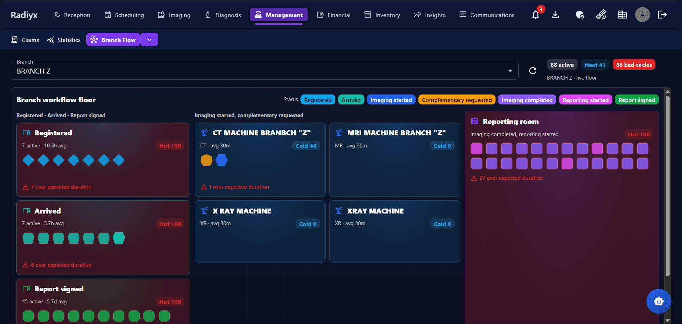Click the Registered card flag icon
This screenshot has width=682, height=324.
tap(26, 133)
